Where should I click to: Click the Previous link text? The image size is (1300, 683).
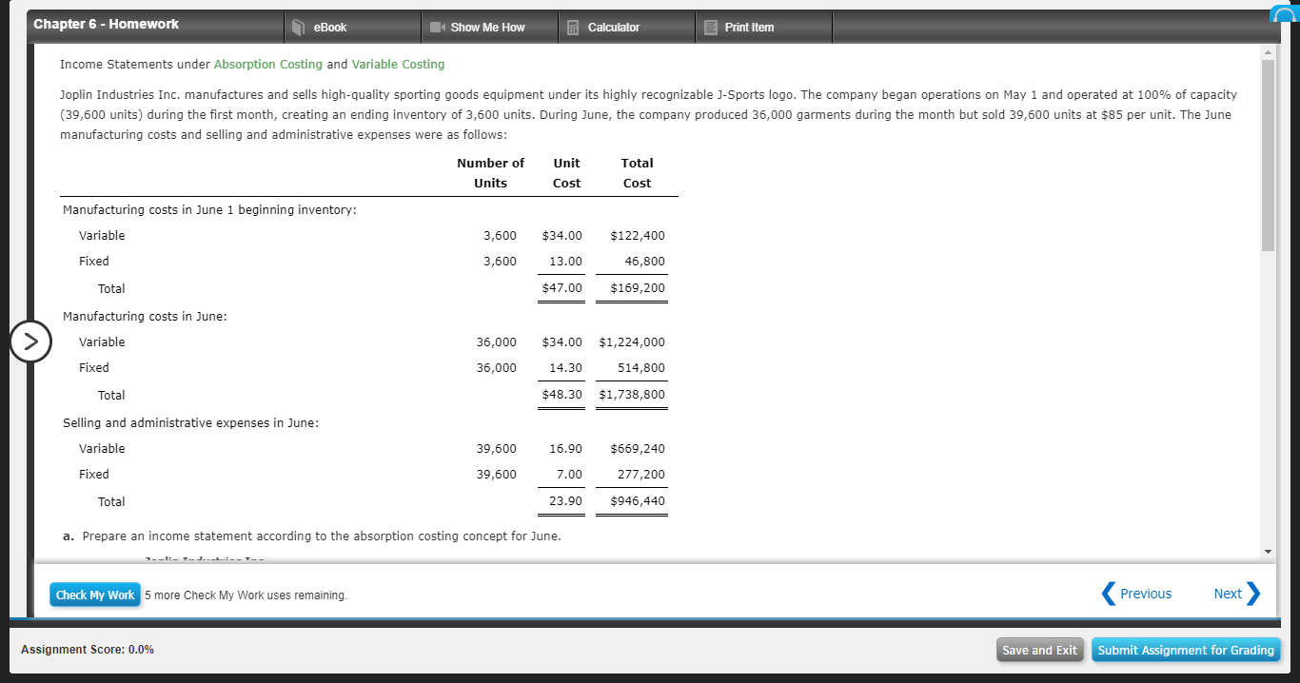coord(1146,594)
